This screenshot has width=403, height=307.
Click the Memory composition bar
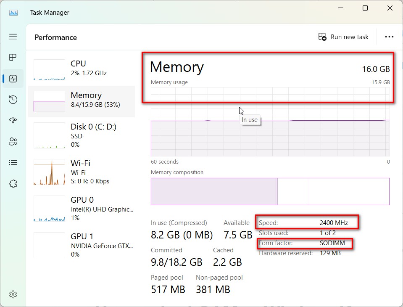pyautogui.click(x=270, y=191)
